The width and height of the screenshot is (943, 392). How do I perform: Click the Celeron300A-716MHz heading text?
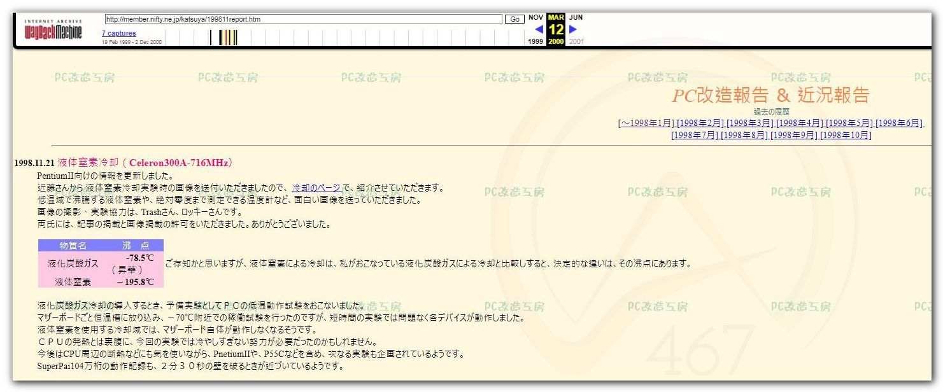(178, 163)
